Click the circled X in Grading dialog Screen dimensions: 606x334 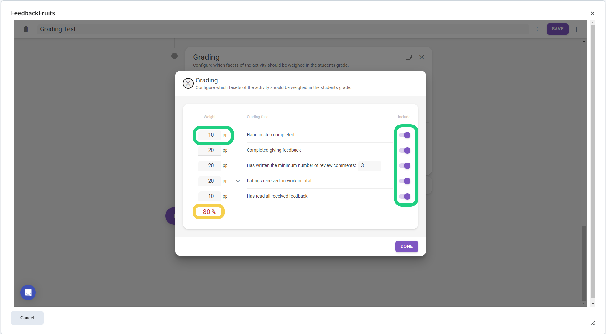click(x=188, y=83)
